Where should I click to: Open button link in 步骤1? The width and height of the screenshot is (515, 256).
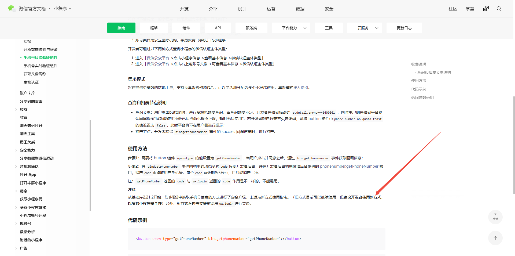point(160,158)
